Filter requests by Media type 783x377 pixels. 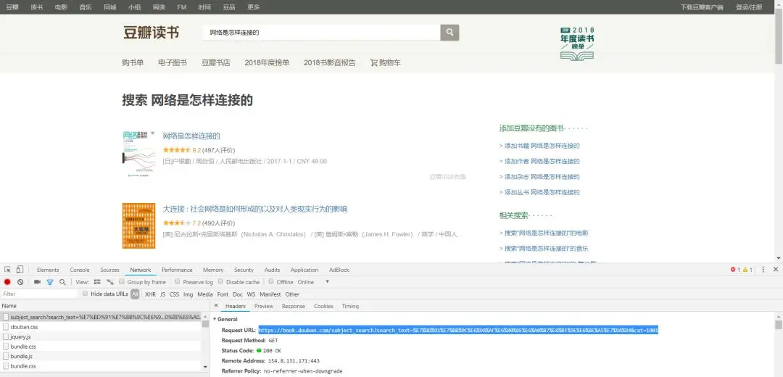tap(205, 294)
